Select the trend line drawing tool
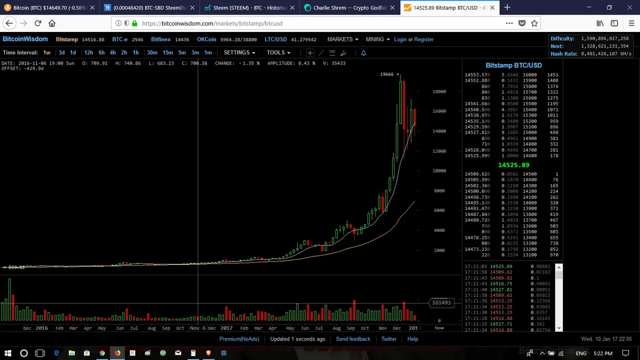640x360 pixels. coord(321,52)
